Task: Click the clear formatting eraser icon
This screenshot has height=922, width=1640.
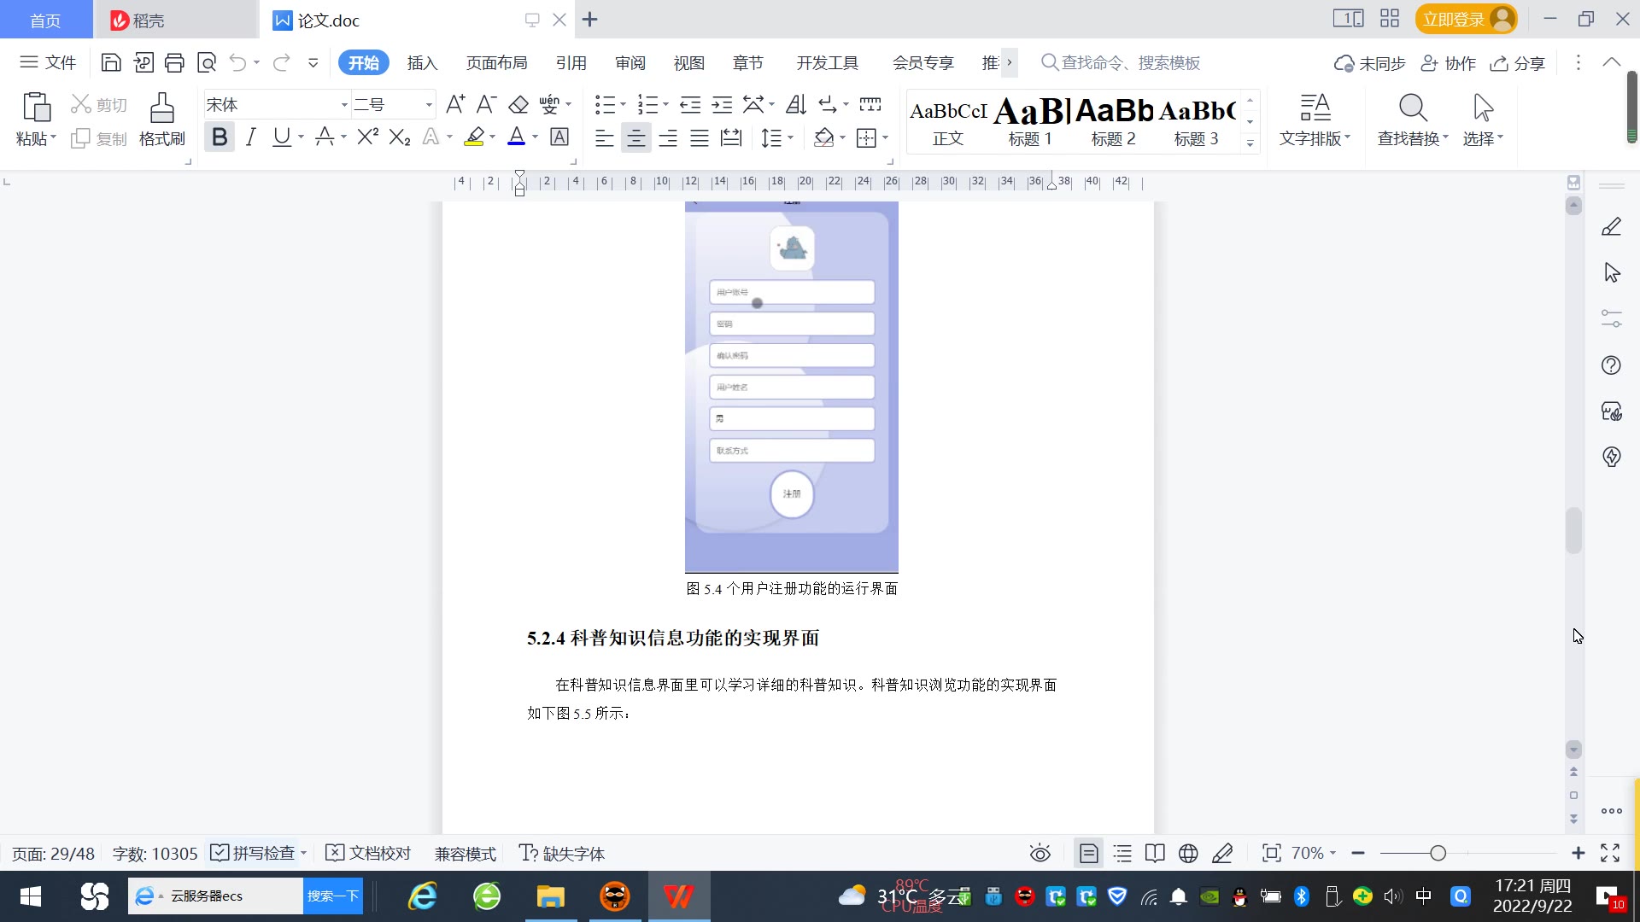Action: (x=518, y=105)
